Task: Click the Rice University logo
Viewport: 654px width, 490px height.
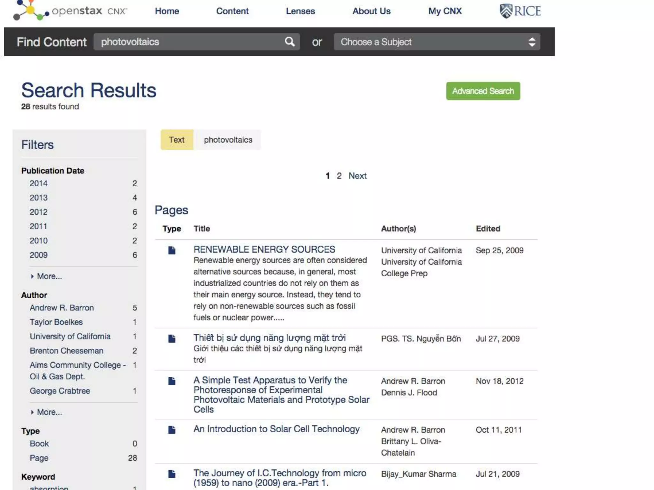Action: pos(520,11)
